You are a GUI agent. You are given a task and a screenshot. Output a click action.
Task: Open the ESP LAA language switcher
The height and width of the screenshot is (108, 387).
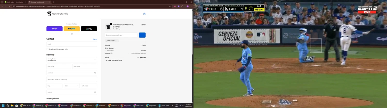[177, 106]
